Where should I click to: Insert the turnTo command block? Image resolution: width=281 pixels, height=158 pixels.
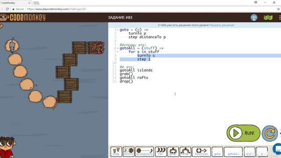129,151
